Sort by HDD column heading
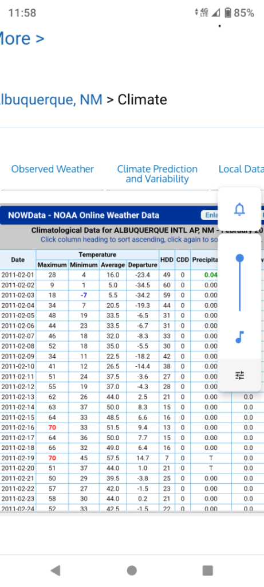 (167, 260)
